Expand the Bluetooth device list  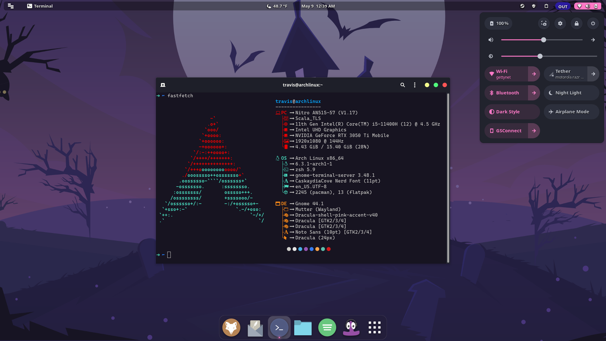[534, 93]
